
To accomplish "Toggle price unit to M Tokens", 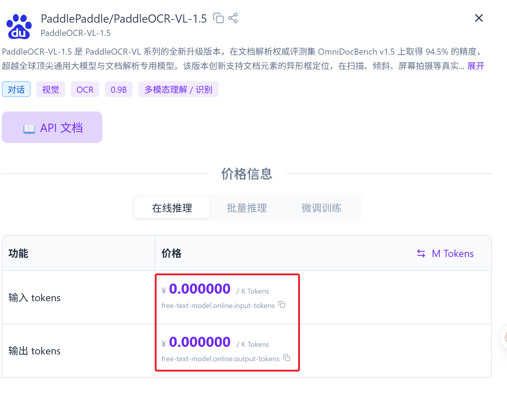I will click(x=445, y=253).
